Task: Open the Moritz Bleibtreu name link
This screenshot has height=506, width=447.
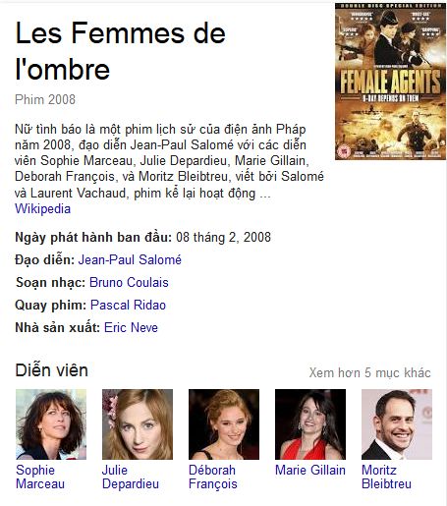Action: (x=386, y=477)
